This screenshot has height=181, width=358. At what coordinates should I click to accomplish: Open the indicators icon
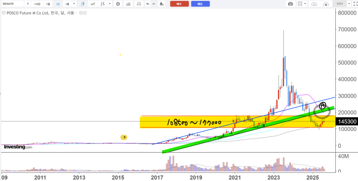click(x=128, y=4)
